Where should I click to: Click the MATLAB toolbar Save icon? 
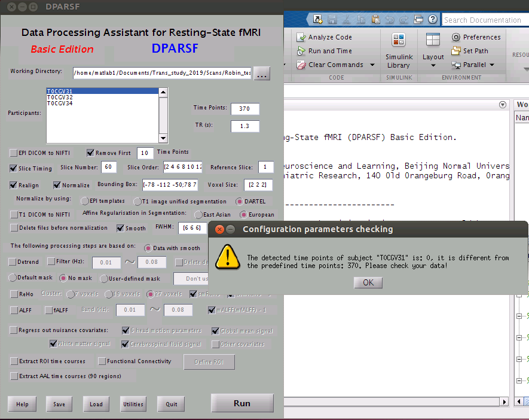pyautogui.click(x=332, y=20)
